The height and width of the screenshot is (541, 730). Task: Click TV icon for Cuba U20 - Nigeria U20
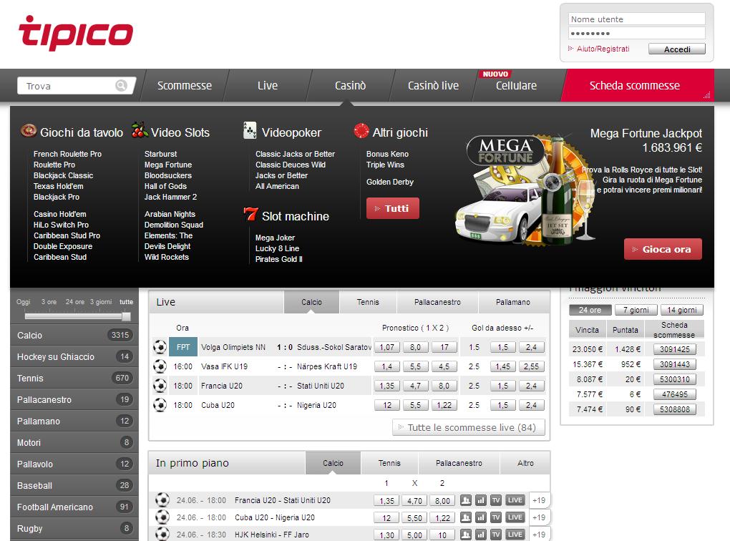[496, 517]
